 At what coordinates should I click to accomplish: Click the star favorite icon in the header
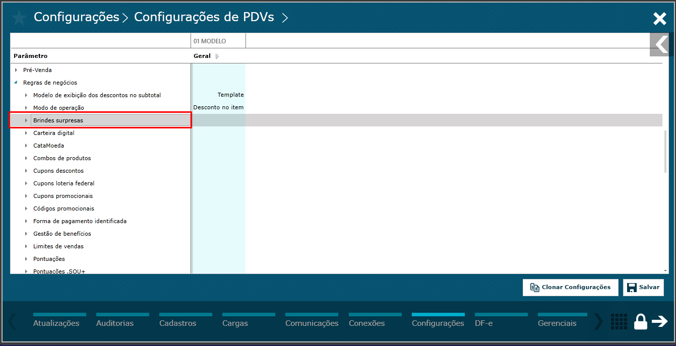(19, 17)
